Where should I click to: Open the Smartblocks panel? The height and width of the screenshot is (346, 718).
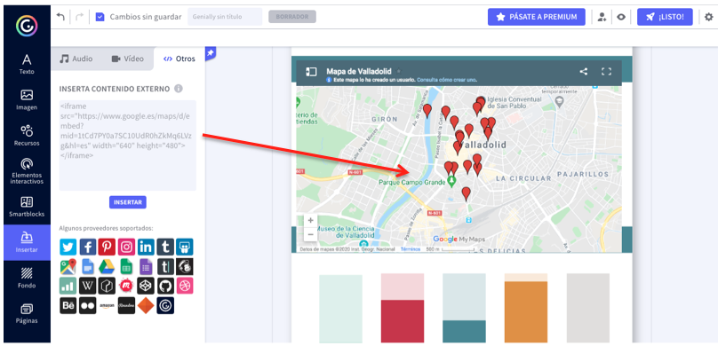click(x=27, y=207)
